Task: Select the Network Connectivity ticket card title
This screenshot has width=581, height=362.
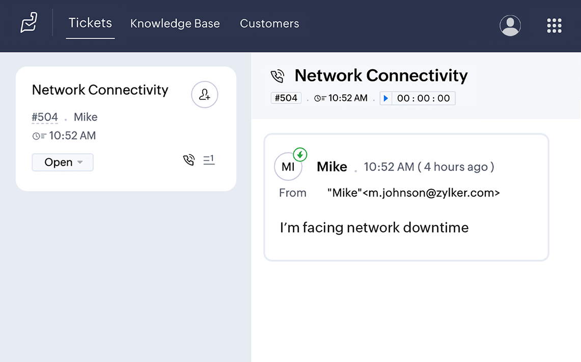Action: coord(100,90)
